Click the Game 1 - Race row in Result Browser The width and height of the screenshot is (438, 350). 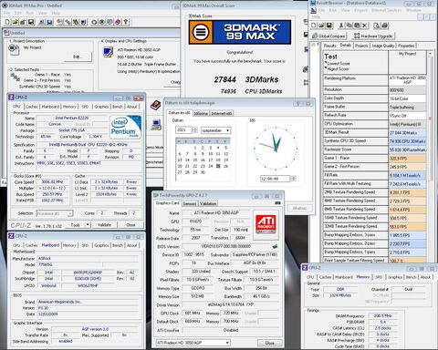375,158
